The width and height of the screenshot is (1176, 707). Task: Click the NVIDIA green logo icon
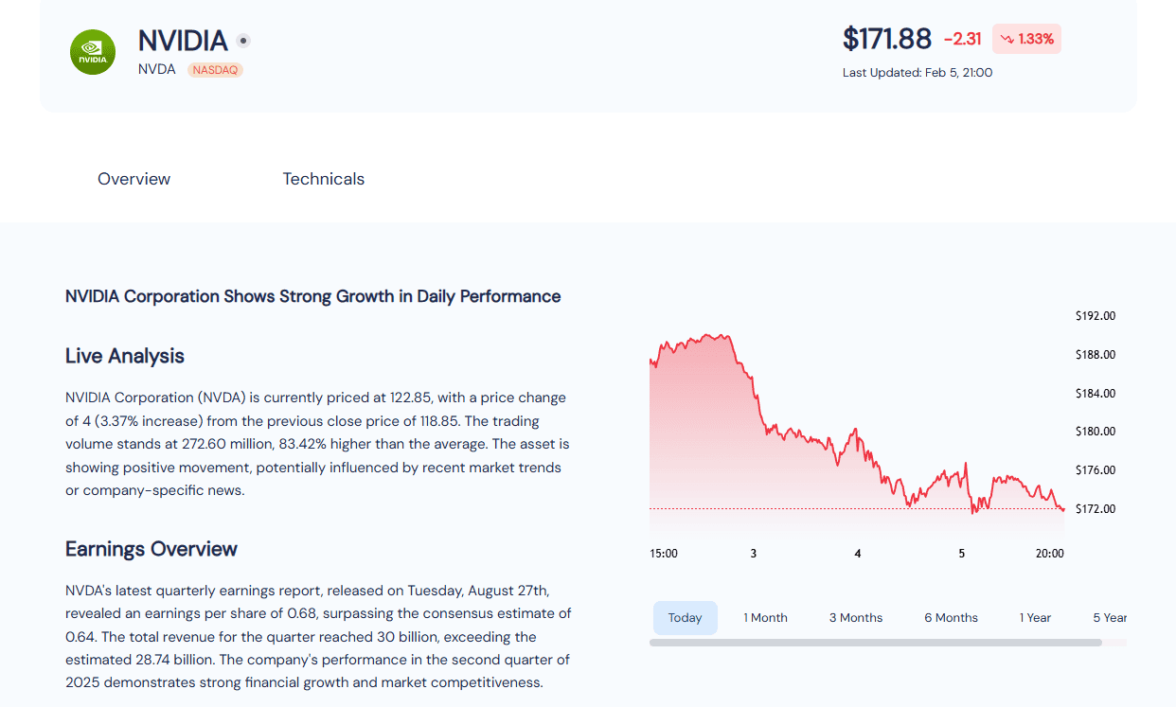click(93, 52)
